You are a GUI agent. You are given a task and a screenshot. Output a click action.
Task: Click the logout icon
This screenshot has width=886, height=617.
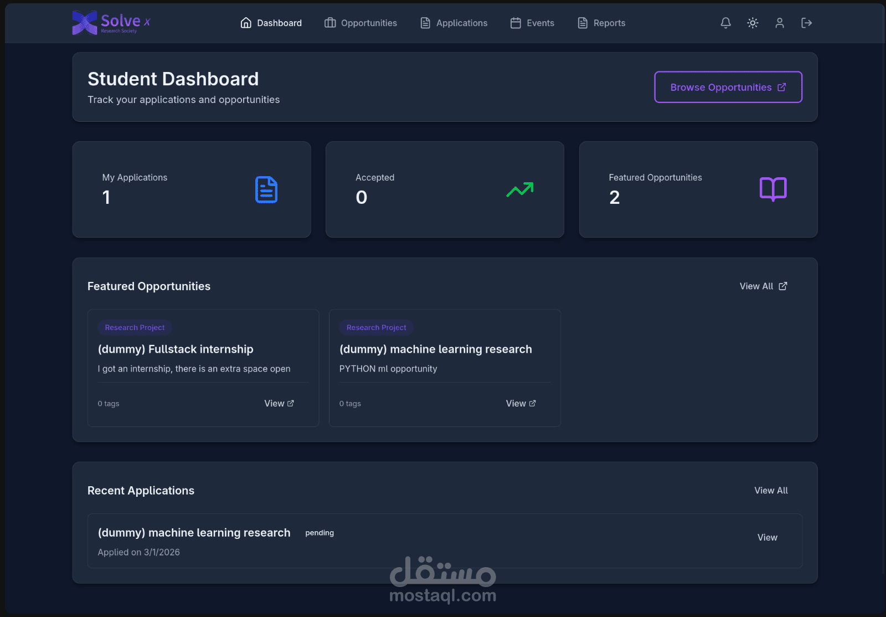pyautogui.click(x=806, y=23)
